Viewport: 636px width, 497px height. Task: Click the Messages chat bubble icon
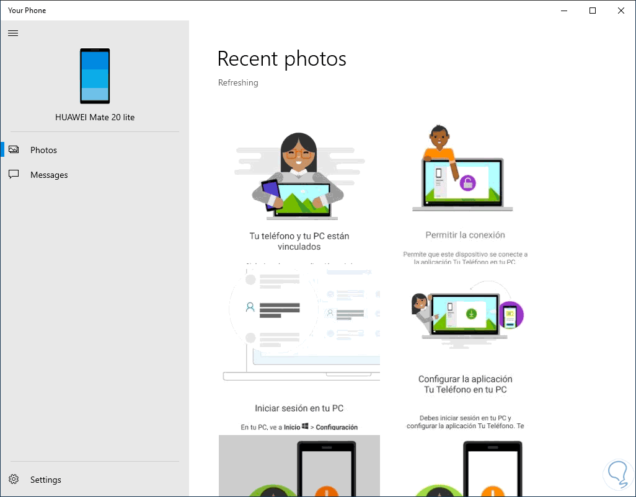pyautogui.click(x=14, y=174)
